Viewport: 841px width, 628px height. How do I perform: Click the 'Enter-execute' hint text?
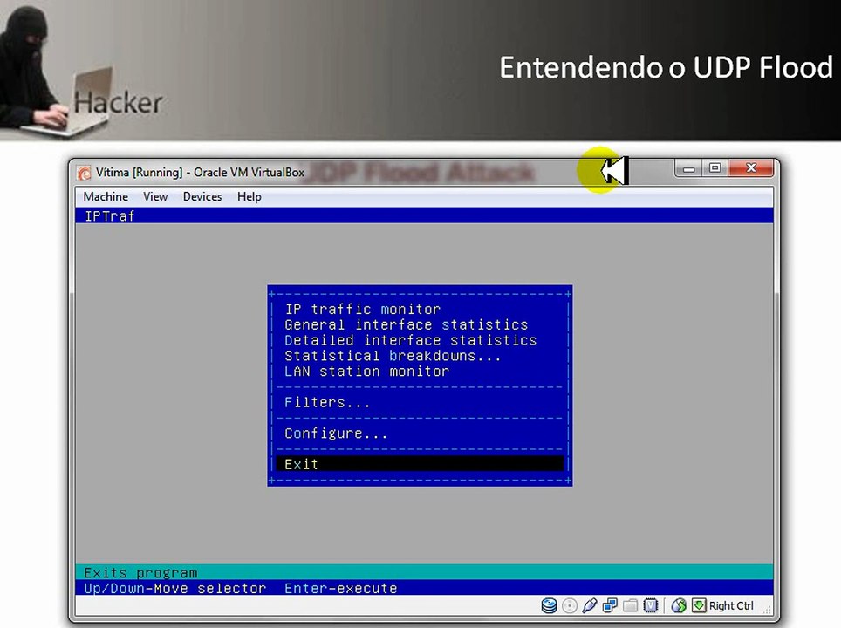click(340, 589)
